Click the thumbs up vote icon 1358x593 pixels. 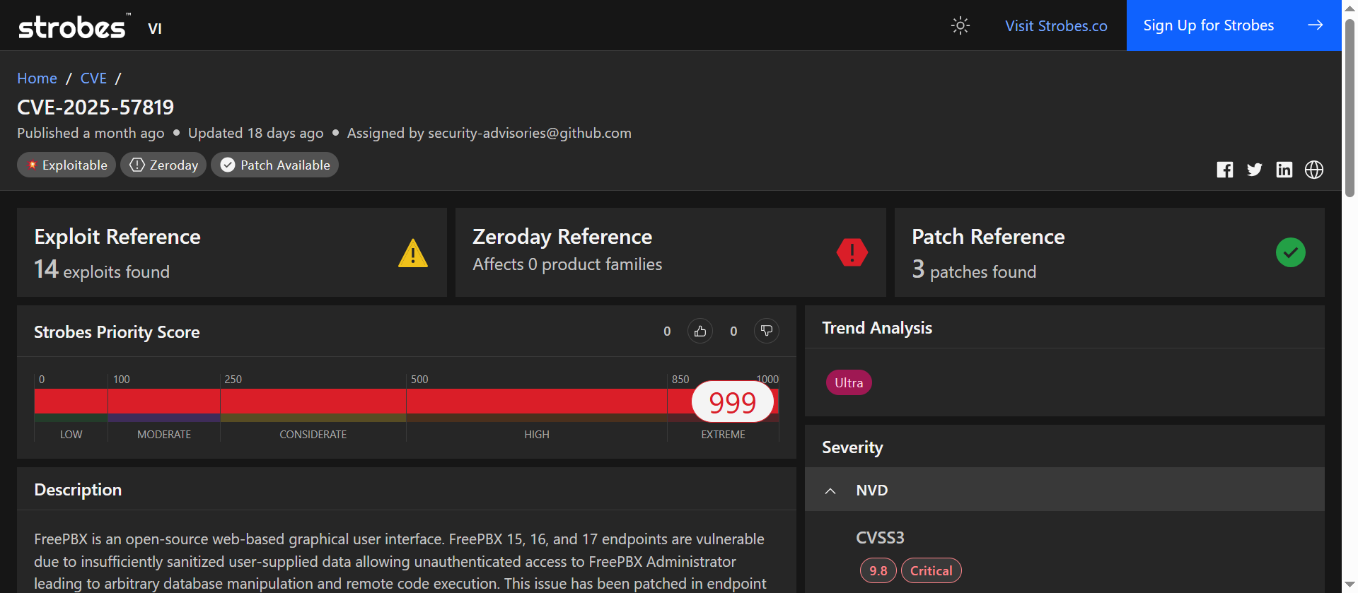tap(700, 331)
